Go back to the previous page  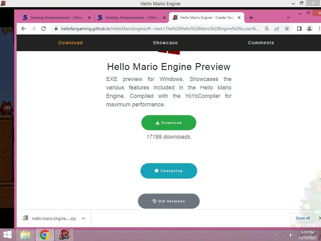tap(24, 29)
